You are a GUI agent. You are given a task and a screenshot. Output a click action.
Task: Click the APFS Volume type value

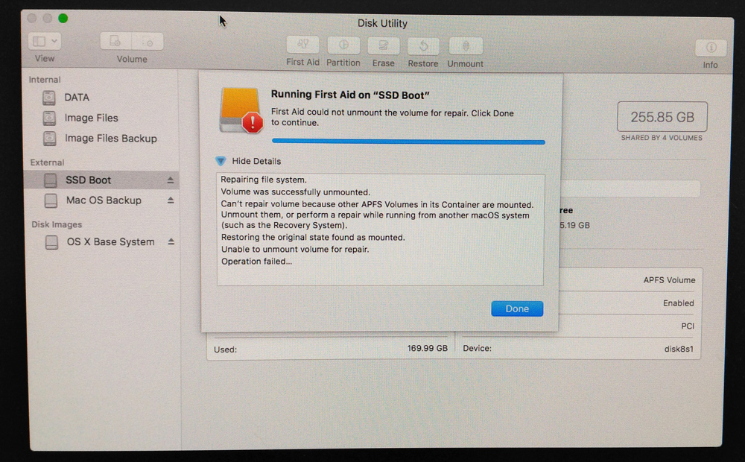669,280
